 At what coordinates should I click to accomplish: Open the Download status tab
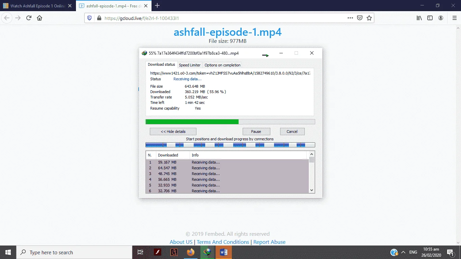click(x=161, y=64)
